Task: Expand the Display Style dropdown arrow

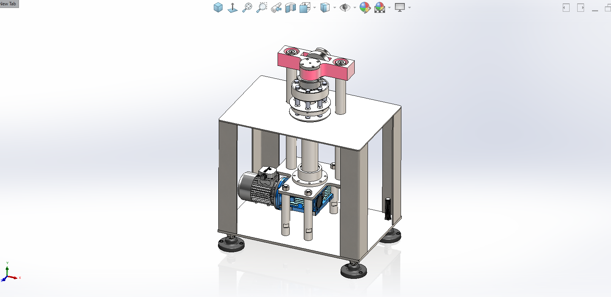Action: click(x=335, y=8)
